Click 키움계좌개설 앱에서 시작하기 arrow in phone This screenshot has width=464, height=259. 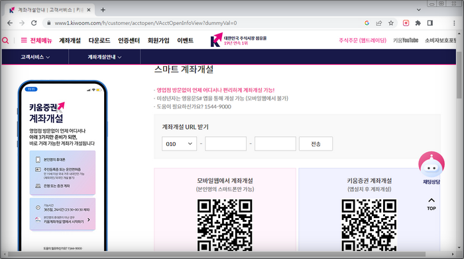(89, 220)
